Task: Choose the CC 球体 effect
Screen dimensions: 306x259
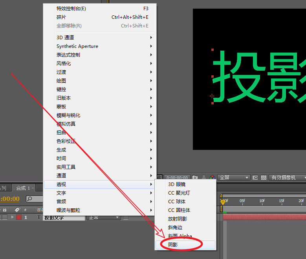Action: click(x=185, y=201)
